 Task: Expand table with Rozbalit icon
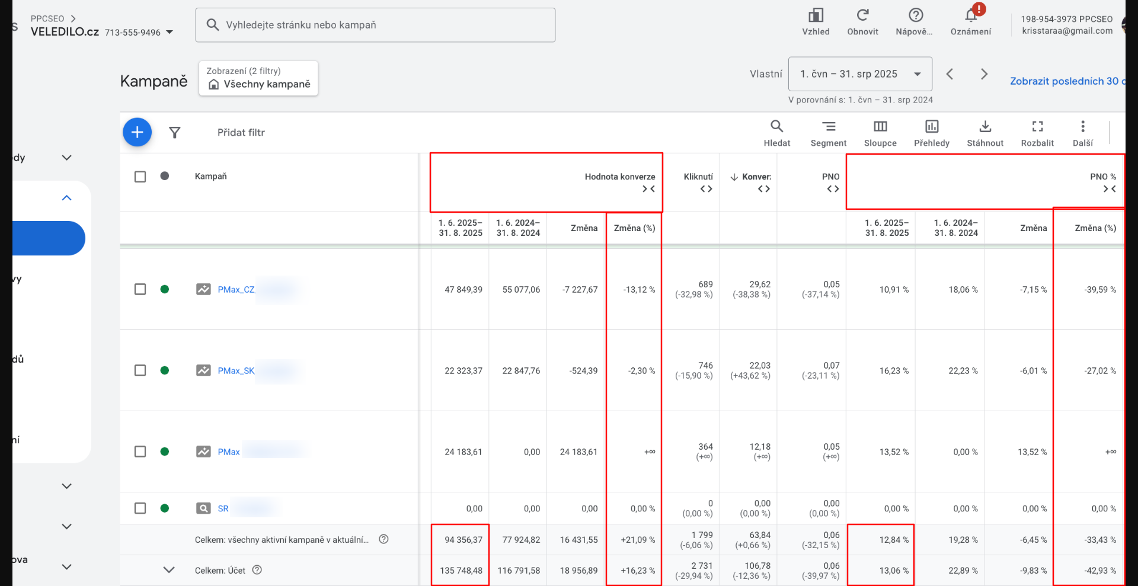pyautogui.click(x=1037, y=133)
